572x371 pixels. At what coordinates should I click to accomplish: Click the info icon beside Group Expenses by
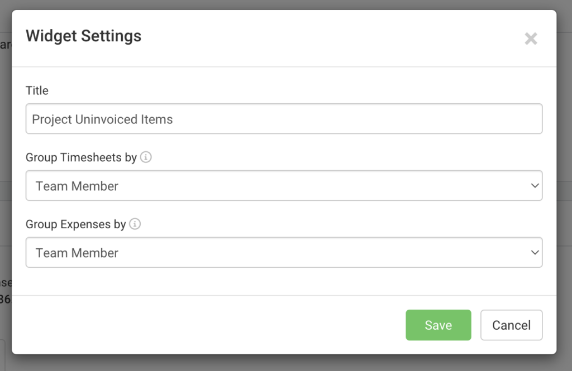tap(135, 224)
